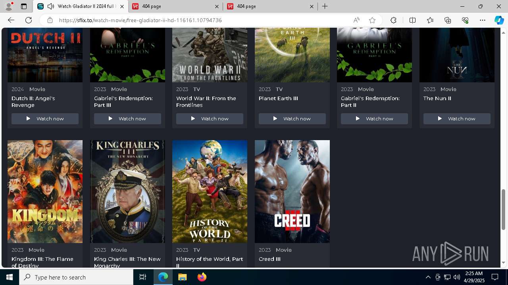Viewport: 508px width, 285px height.
Task: Open the Extensions puzzle icon
Action: [x=393, y=20]
